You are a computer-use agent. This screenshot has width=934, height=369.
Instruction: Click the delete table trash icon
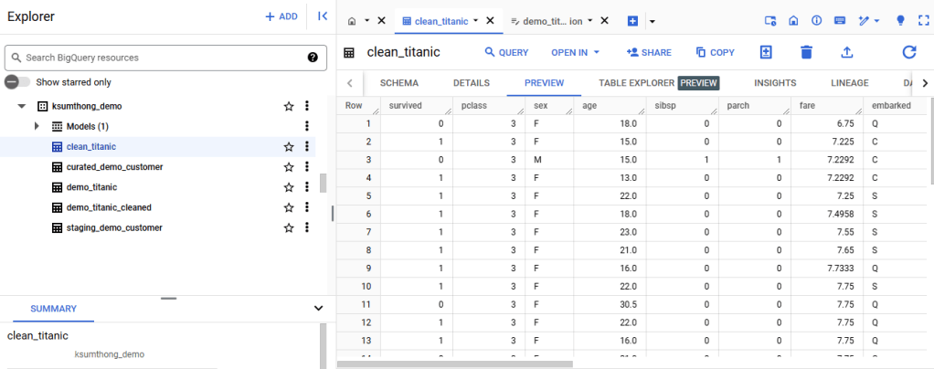[x=806, y=53]
